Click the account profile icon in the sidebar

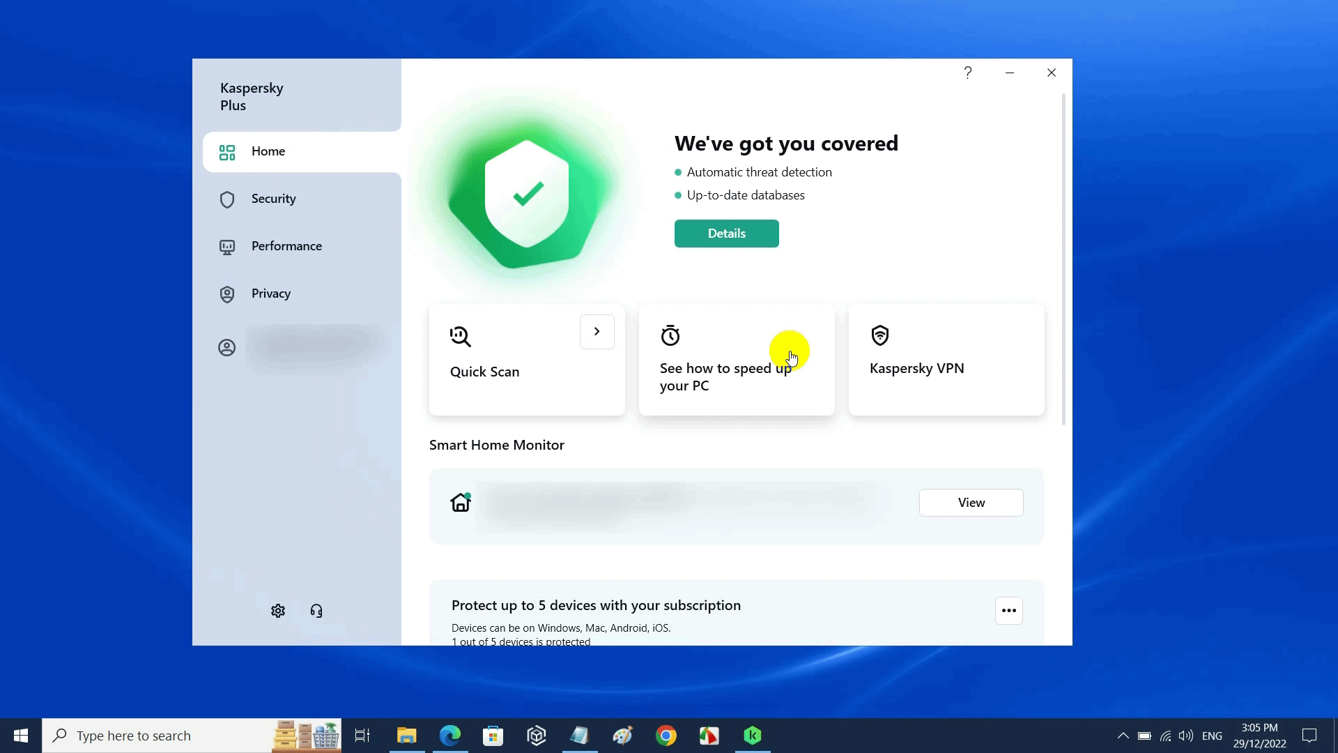[227, 347]
